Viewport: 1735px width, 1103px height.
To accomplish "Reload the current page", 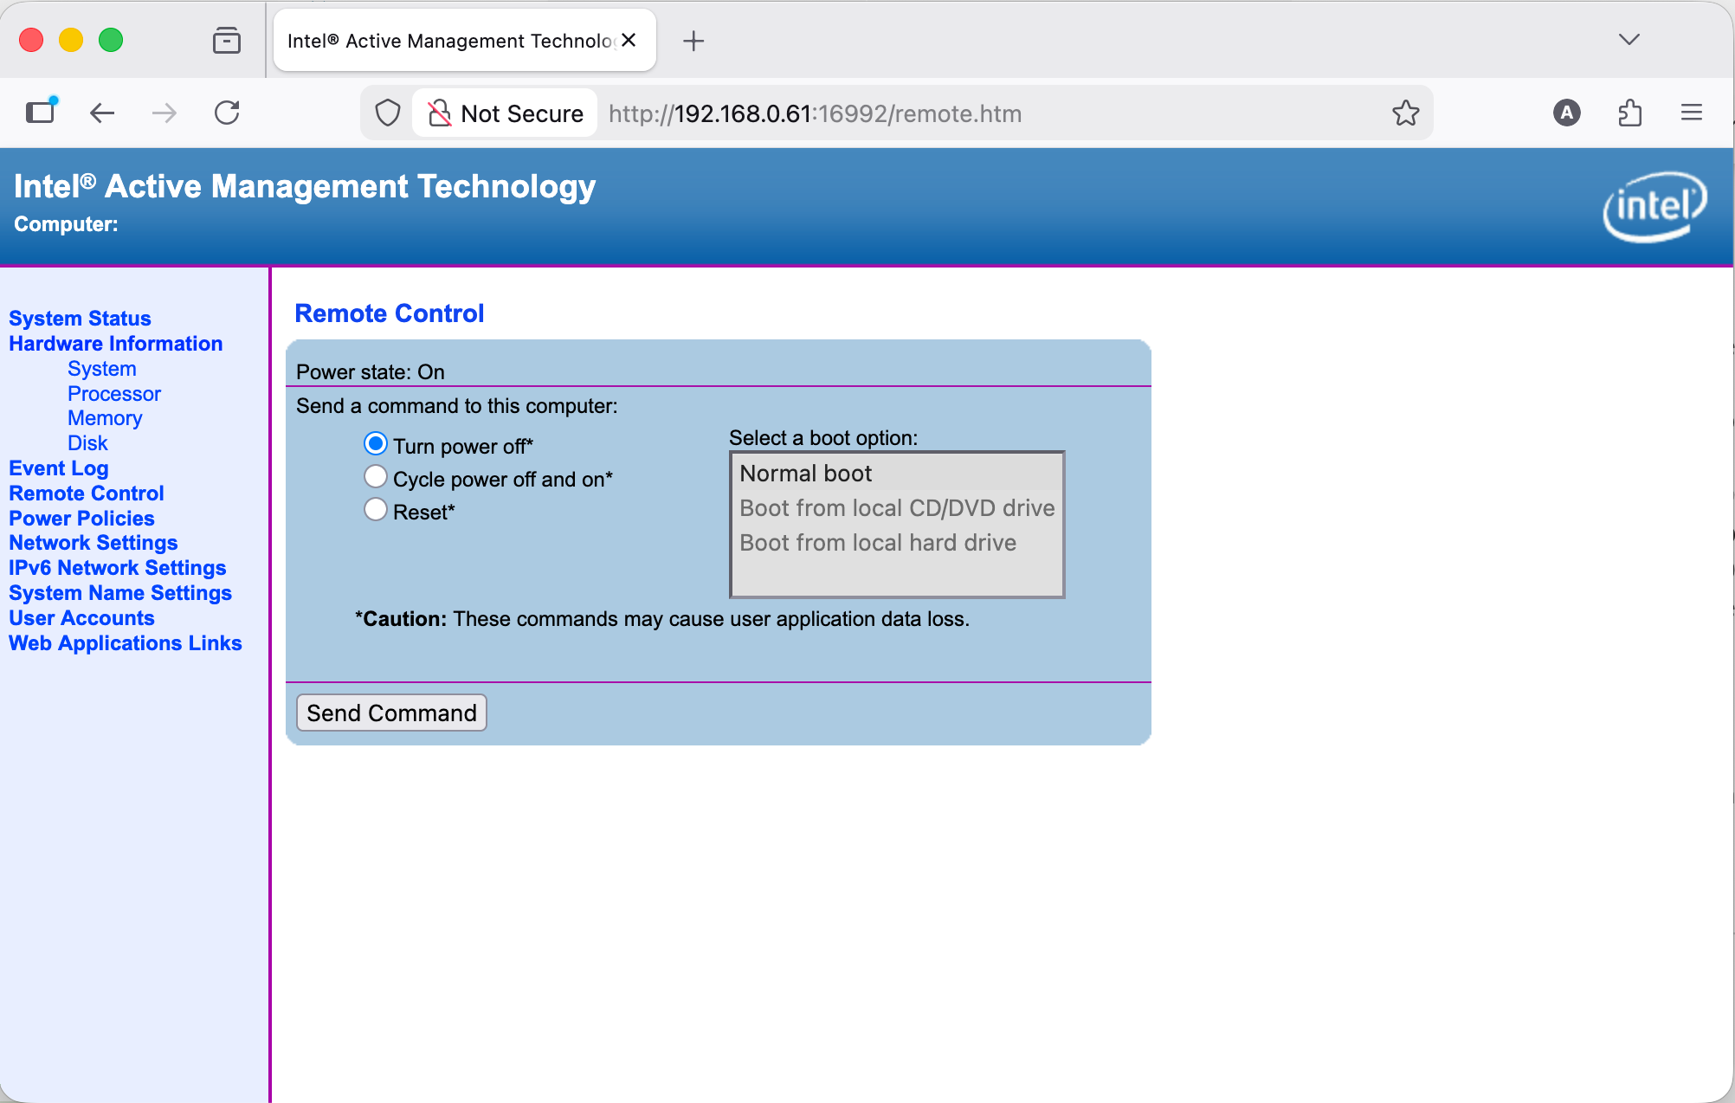I will (226, 113).
